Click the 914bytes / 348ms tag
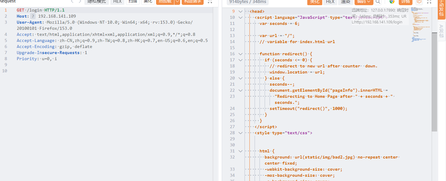This screenshot has width=446, height=181. coord(248,2)
